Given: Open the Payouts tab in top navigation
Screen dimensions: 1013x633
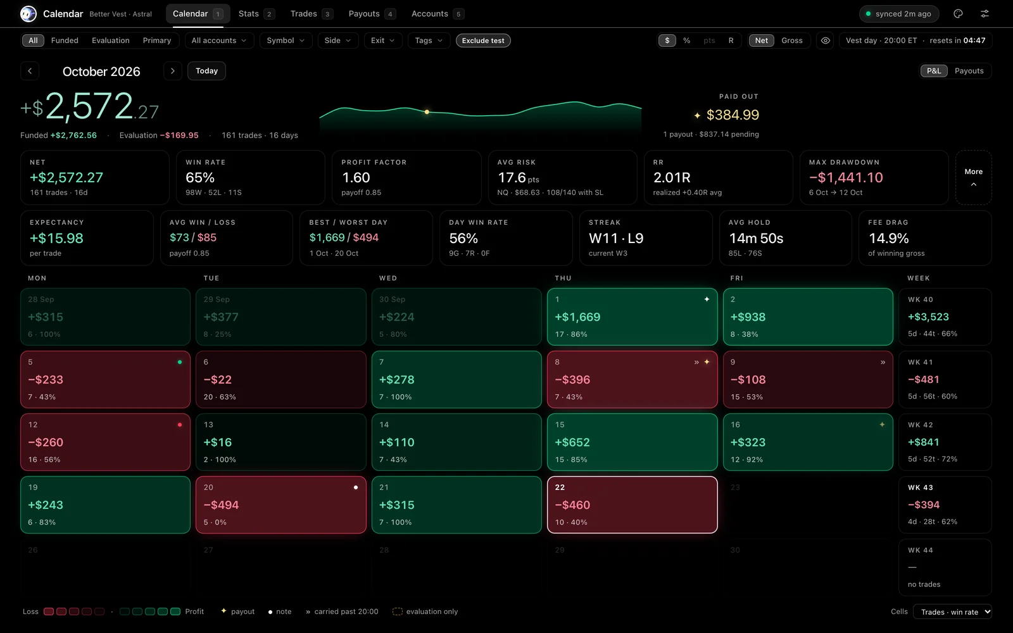Looking at the screenshot, I should coord(372,13).
